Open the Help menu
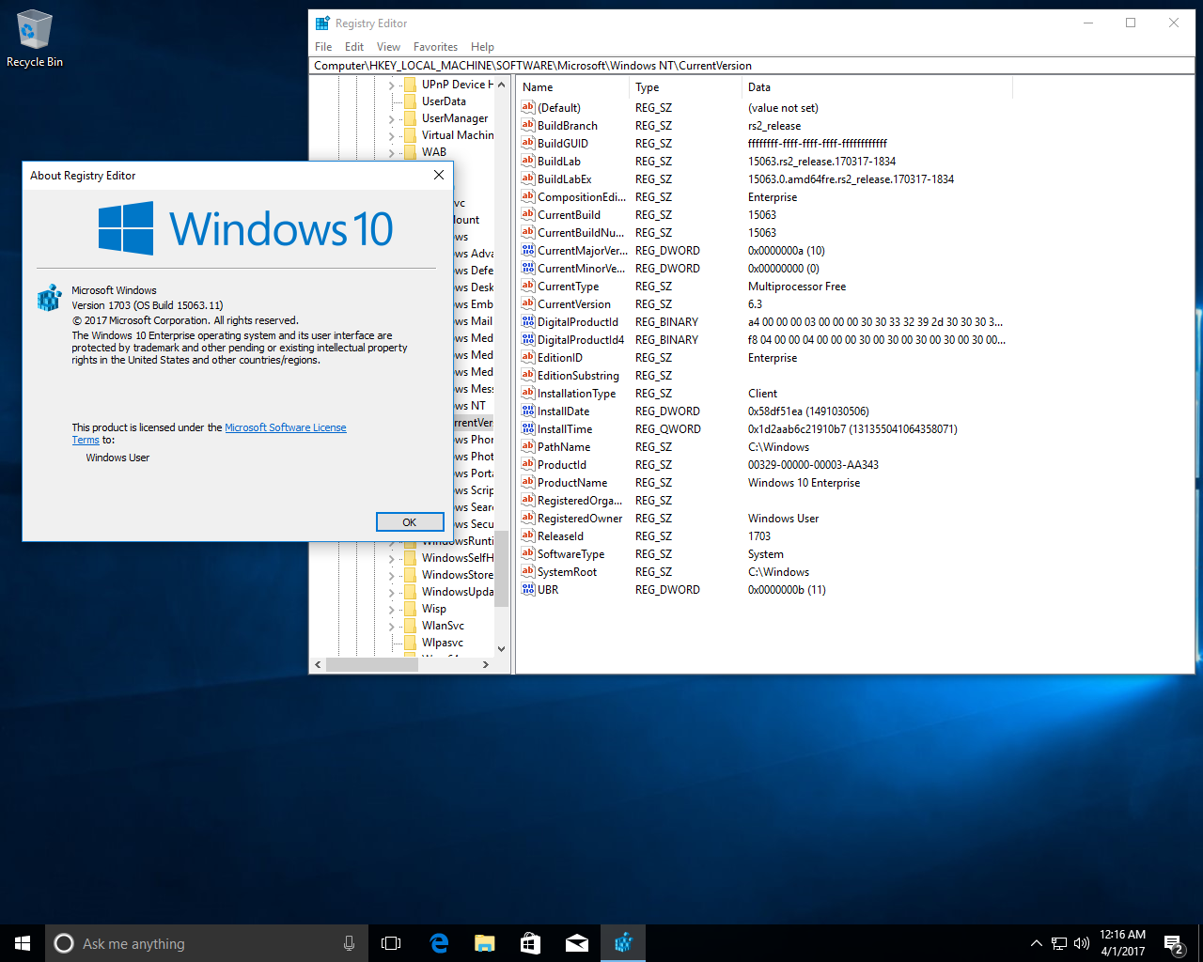The image size is (1203, 962). click(482, 47)
